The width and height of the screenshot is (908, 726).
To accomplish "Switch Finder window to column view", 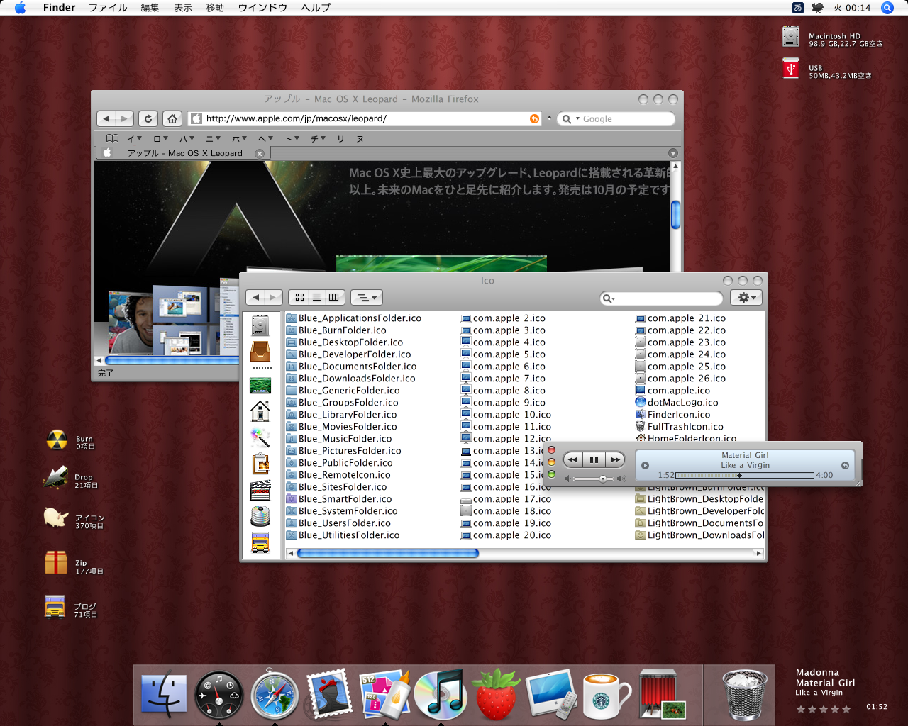I will (334, 297).
